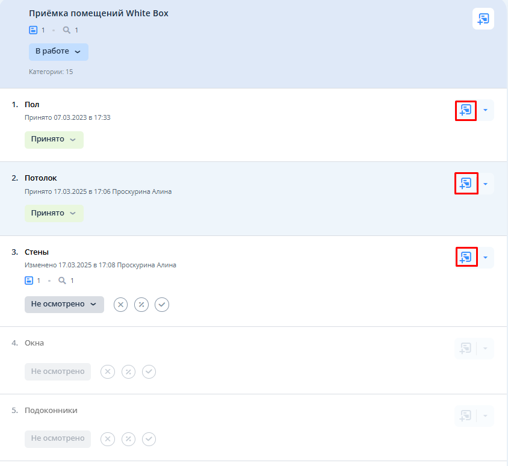
Task: Mark Стены as accepted with the checkmark
Action: tap(162, 305)
